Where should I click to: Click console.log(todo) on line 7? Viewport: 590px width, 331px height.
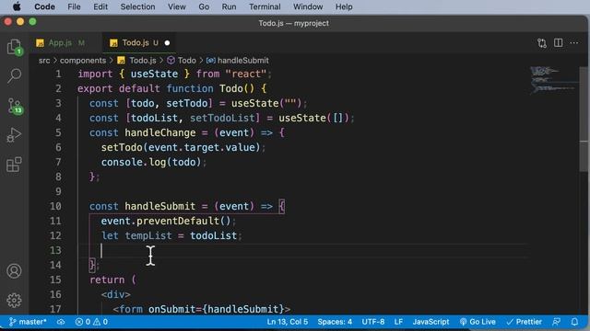[x=151, y=163]
